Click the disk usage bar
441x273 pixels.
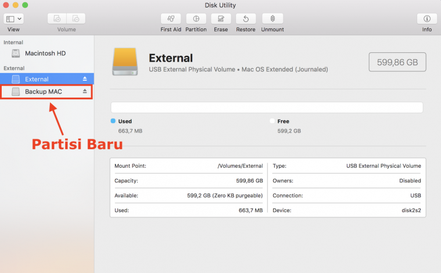click(267, 107)
